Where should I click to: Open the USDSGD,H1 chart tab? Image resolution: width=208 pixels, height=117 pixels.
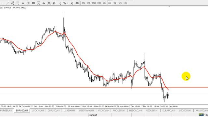[185, 110]
